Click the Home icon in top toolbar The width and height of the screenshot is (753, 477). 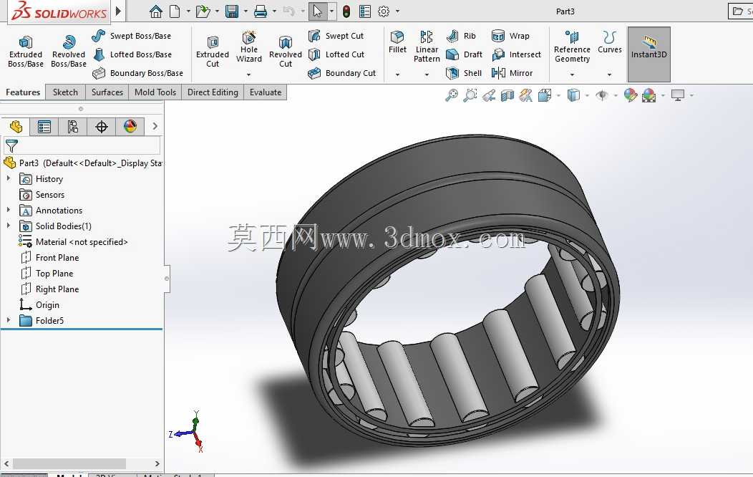point(155,11)
